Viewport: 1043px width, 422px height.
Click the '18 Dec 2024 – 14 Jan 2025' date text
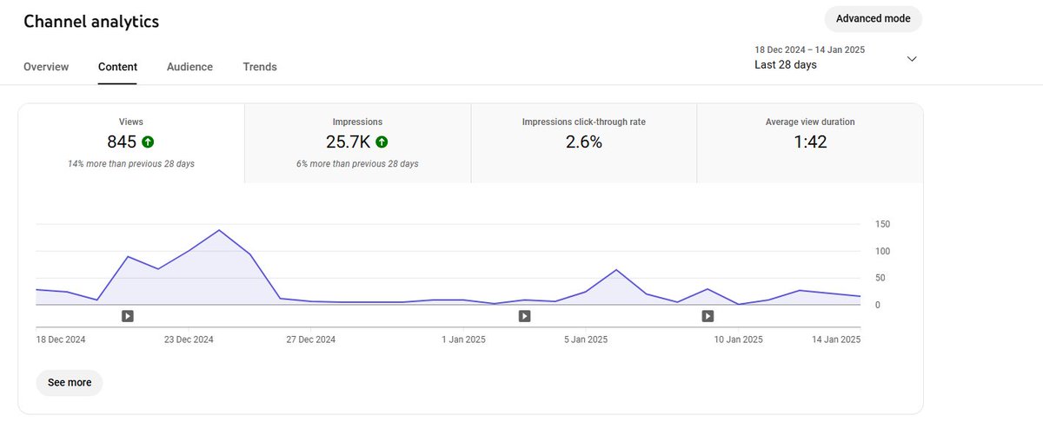[809, 49]
